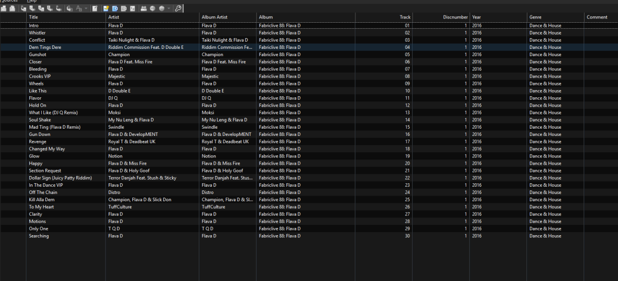The width and height of the screenshot is (618, 281).
Task: Click track number 08 cell
Action: (383, 76)
